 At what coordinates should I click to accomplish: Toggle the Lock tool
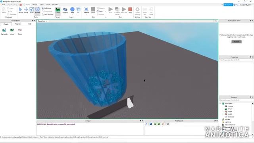pyautogui.click(x=100, y=11)
